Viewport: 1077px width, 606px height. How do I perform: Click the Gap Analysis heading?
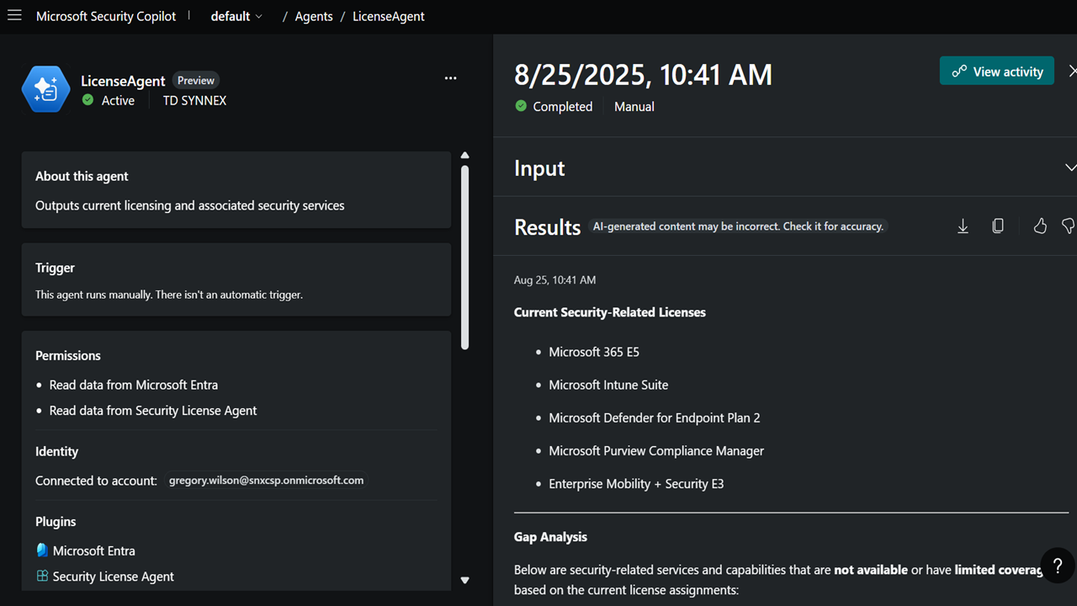click(x=550, y=537)
